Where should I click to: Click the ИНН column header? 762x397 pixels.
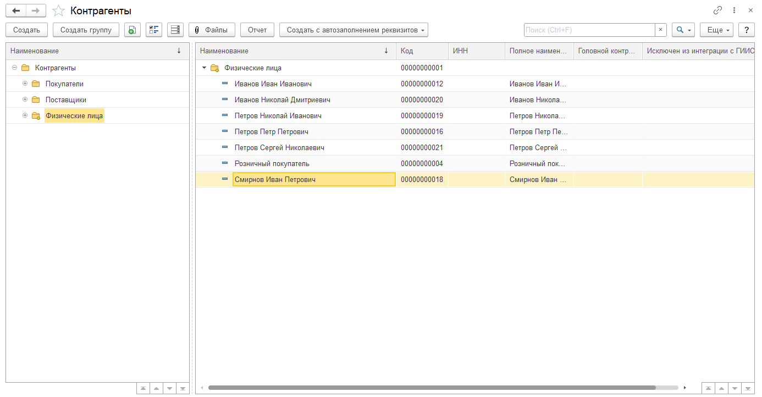pyautogui.click(x=477, y=51)
